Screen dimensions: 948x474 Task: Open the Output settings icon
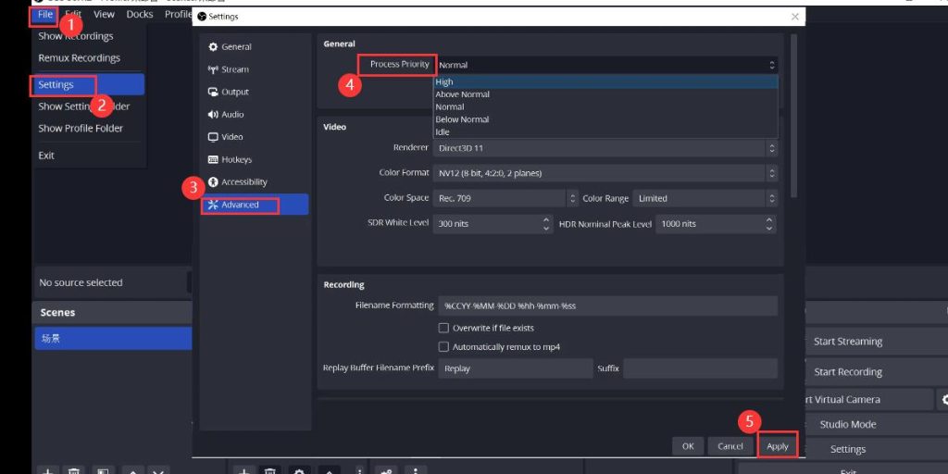(x=213, y=92)
